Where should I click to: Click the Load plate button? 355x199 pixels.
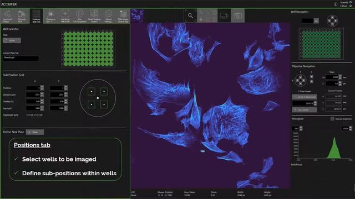12,40
